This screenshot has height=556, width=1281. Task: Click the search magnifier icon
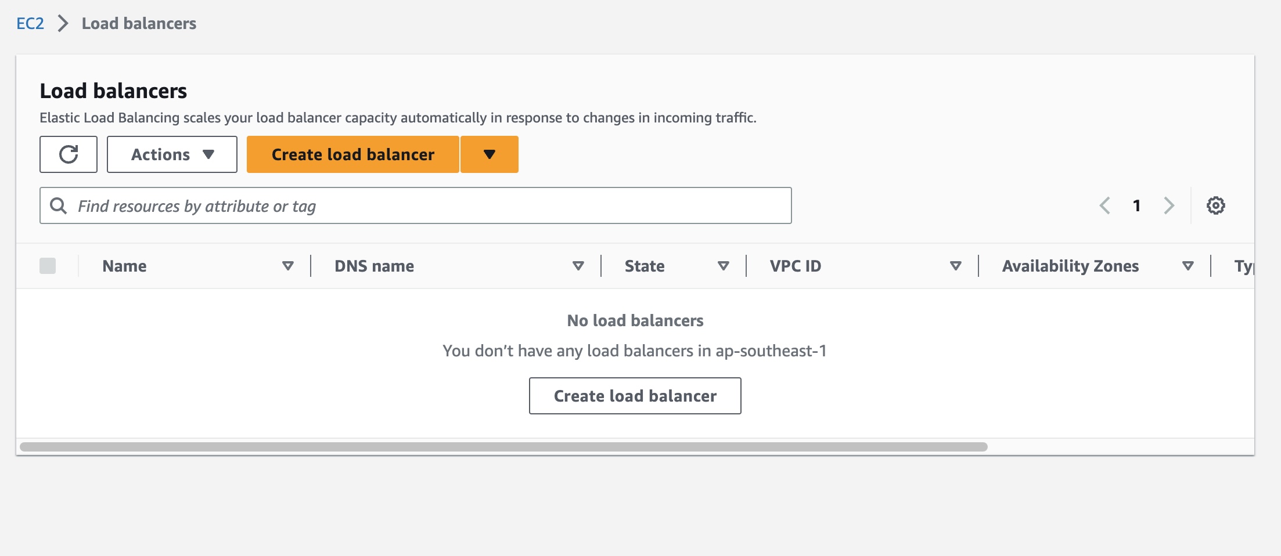tap(58, 205)
